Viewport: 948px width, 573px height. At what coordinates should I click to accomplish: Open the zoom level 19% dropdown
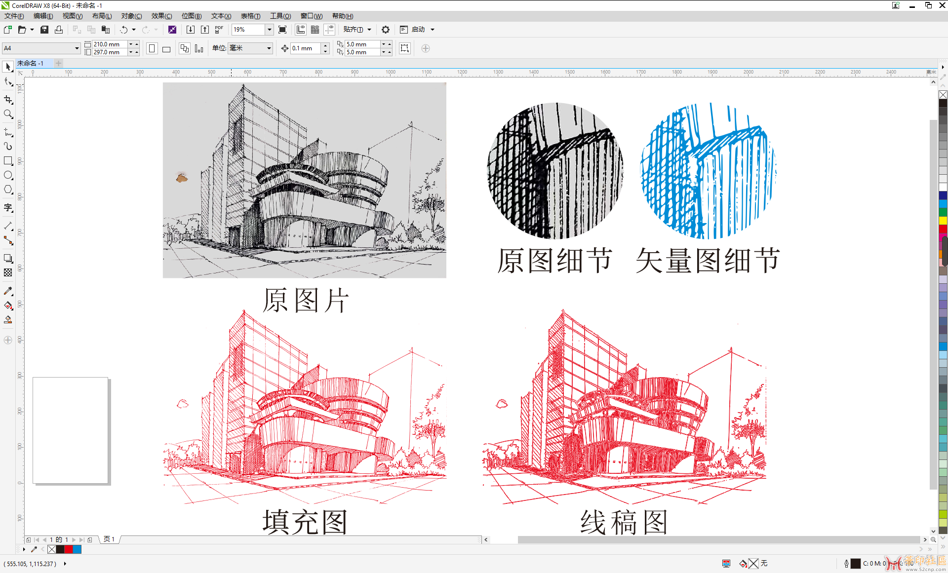tap(269, 30)
